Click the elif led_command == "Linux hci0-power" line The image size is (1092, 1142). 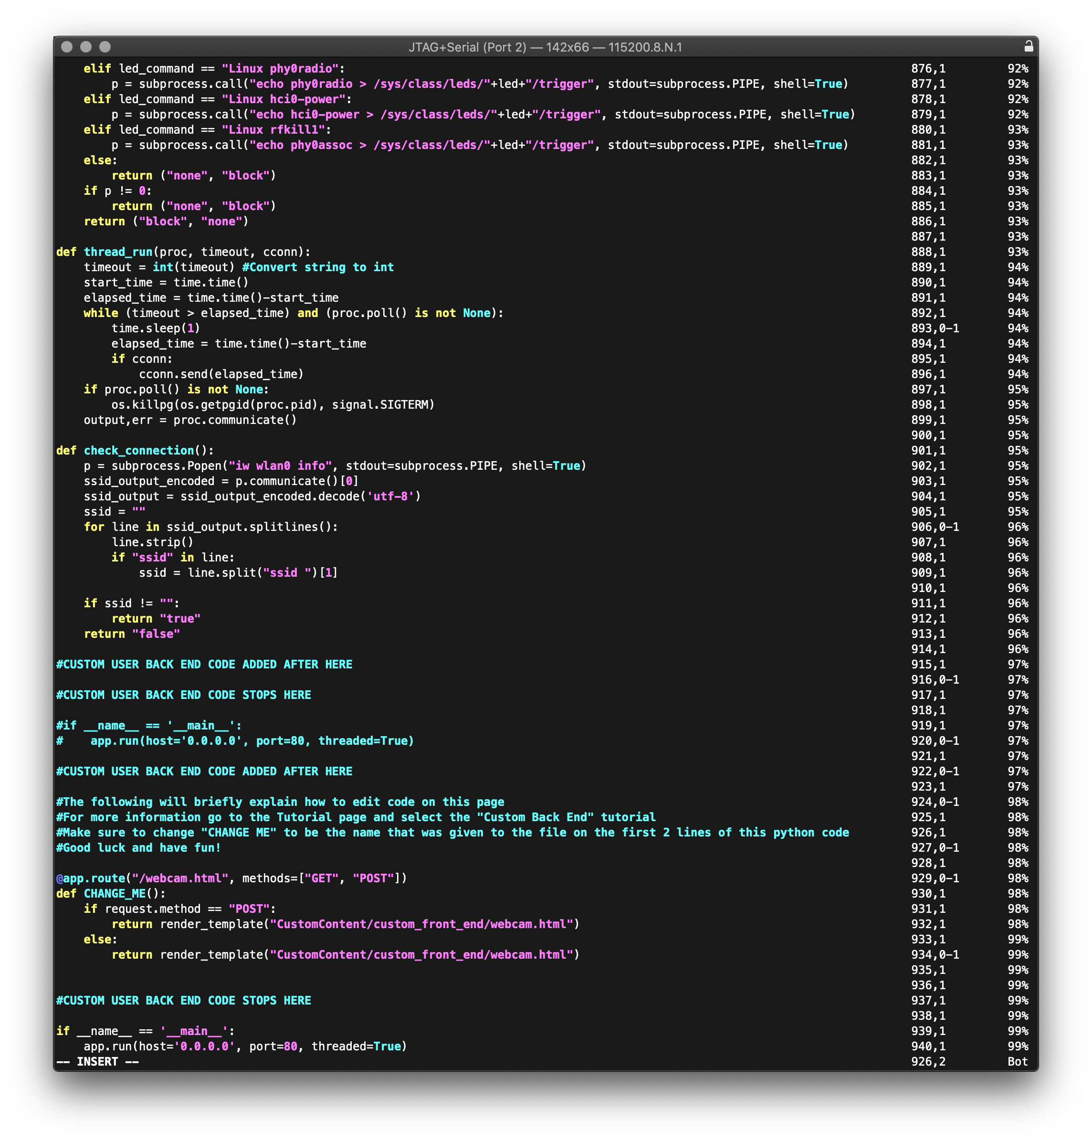point(218,100)
